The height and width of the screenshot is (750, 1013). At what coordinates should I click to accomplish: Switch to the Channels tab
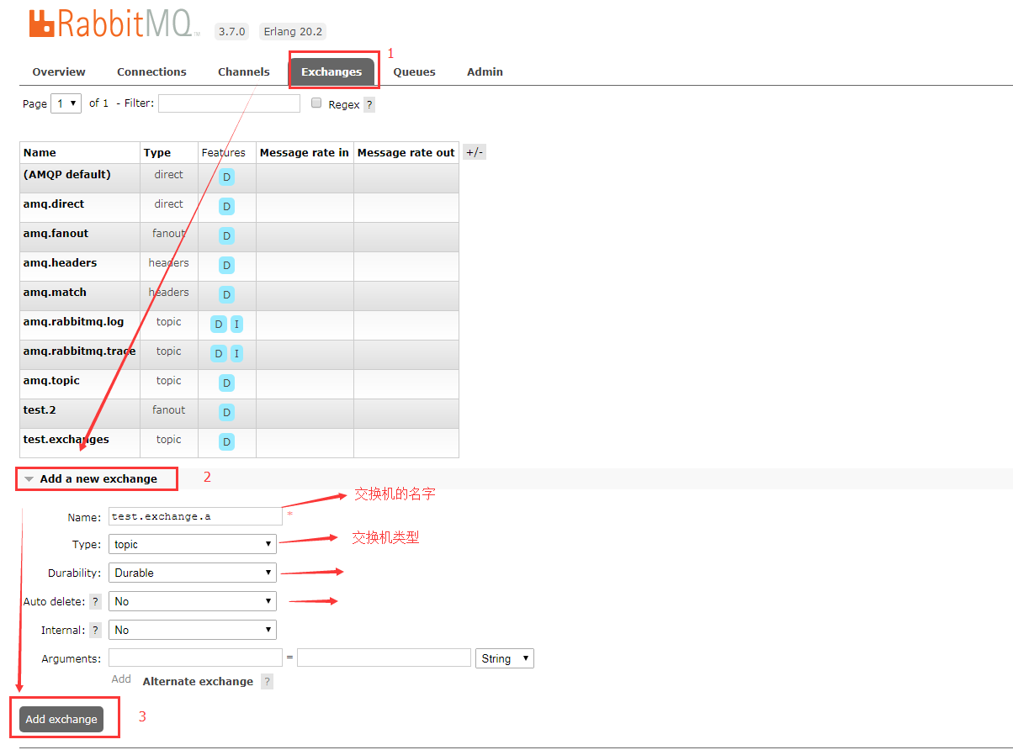point(244,72)
